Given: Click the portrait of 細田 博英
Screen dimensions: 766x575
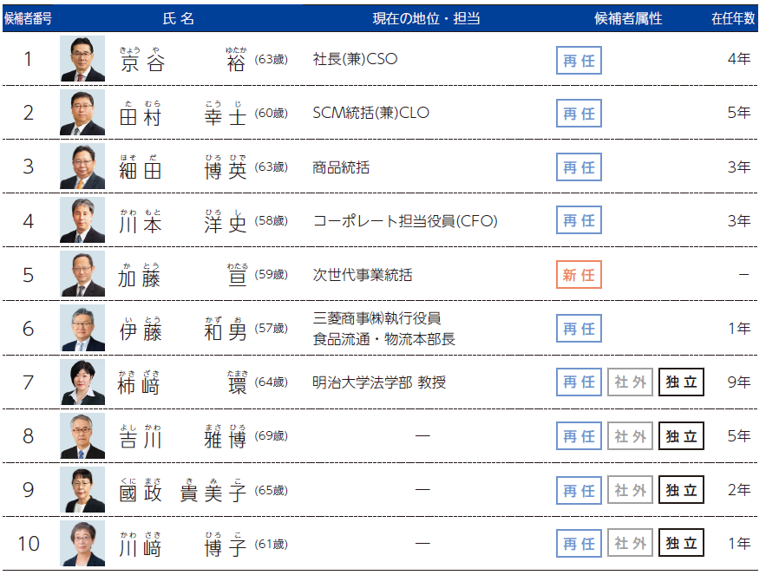Looking at the screenshot, I should coord(82,167).
